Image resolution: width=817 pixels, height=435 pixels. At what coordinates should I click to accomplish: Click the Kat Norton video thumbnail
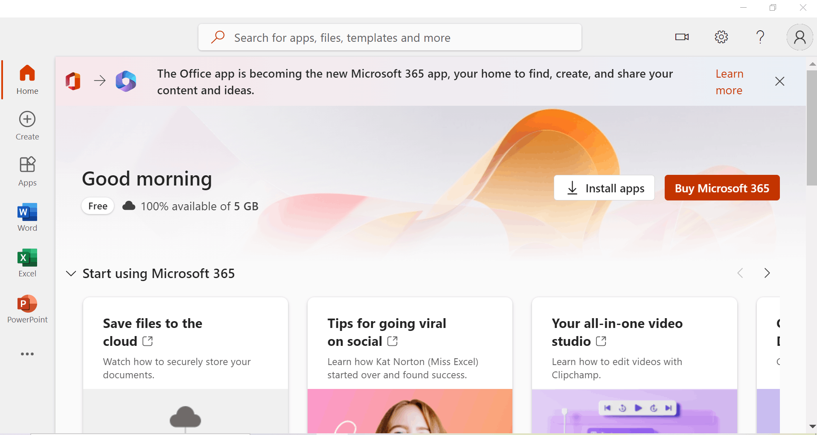point(410,411)
